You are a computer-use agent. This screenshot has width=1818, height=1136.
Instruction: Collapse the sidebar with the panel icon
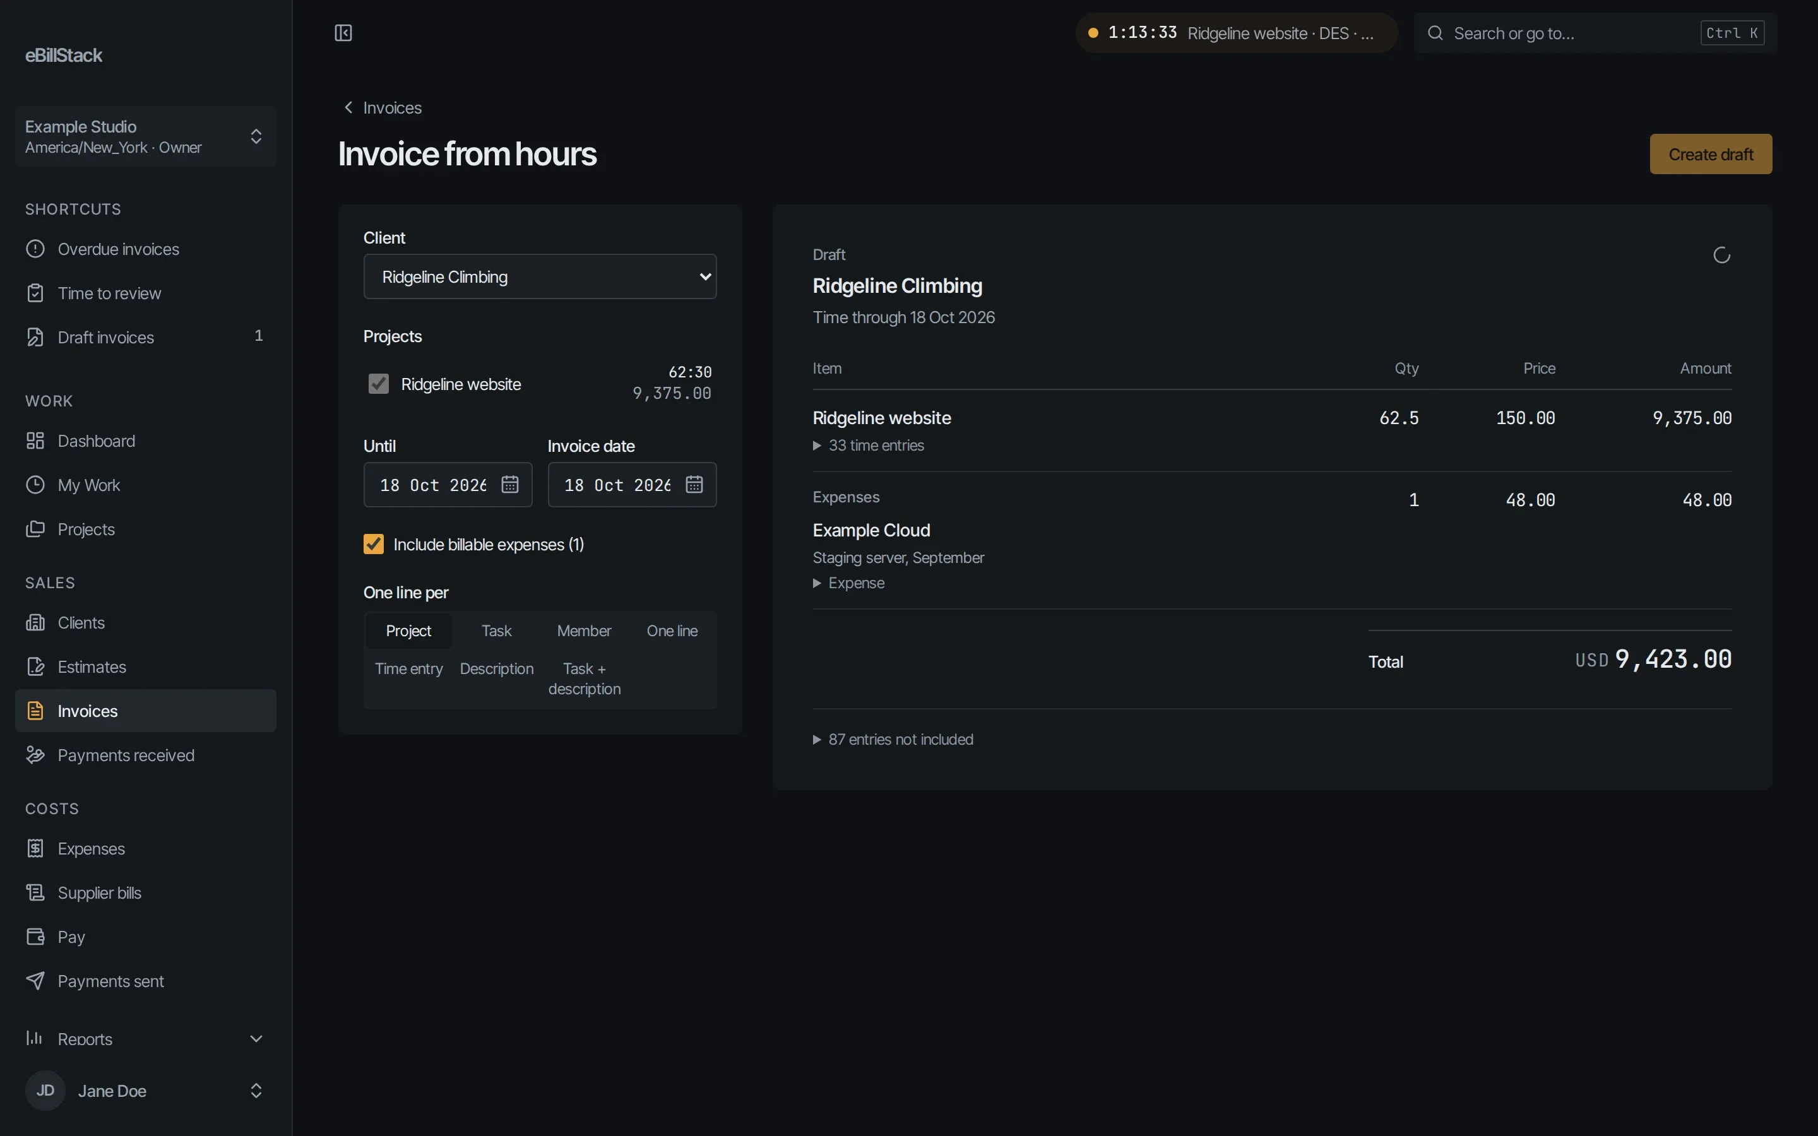[x=343, y=33]
